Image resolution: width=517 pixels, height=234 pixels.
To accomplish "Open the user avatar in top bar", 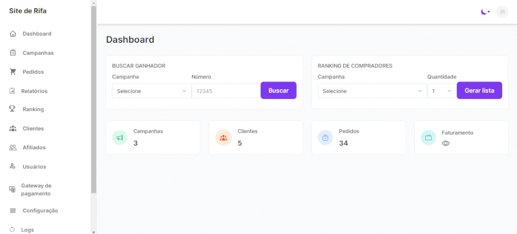I will [502, 12].
